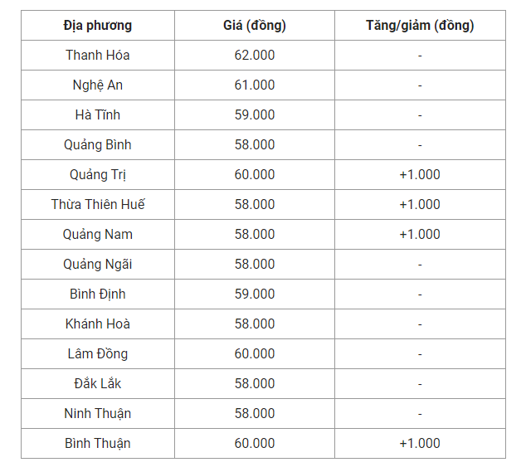Select the Quảng Nam cell
The height and width of the screenshot is (472, 526).
97,235
